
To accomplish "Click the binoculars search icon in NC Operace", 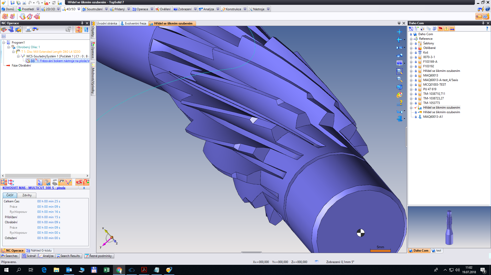I will [x=35, y=29].
